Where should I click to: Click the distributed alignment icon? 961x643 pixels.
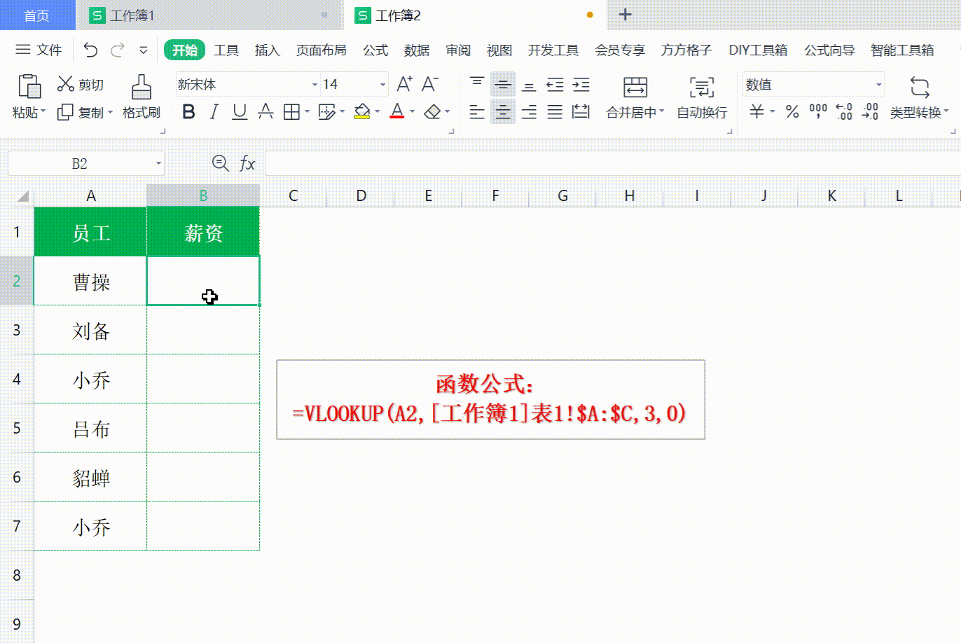click(581, 111)
